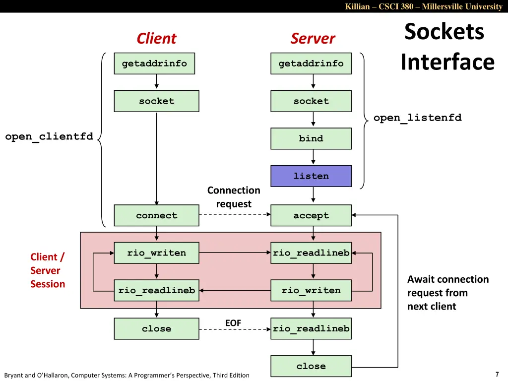The height and width of the screenshot is (381, 508).
Task: Click the Sockets Interface title
Action: [447, 46]
